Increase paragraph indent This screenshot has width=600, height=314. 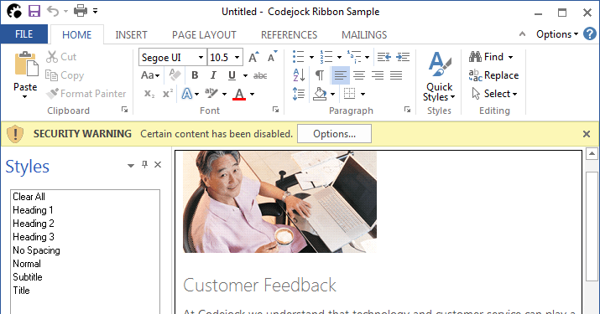click(403, 57)
